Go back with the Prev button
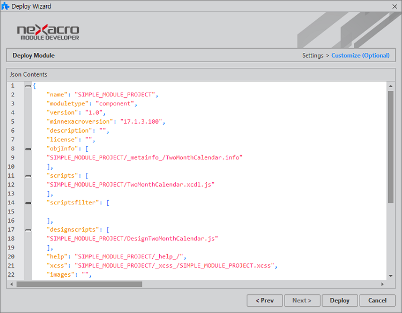Screen dimensions: 402x313 pos(265,300)
